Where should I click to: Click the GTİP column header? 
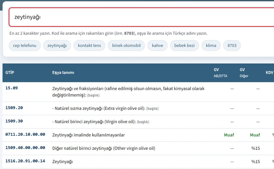[x=10, y=73]
